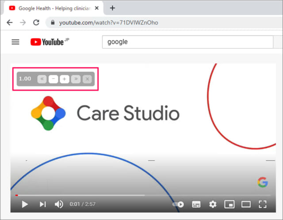Increase playback speed with plus button

tap(65, 79)
